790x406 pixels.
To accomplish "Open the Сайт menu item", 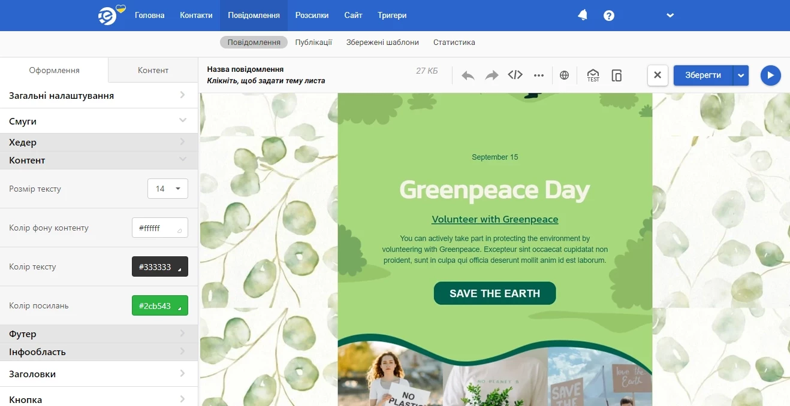I will point(353,16).
